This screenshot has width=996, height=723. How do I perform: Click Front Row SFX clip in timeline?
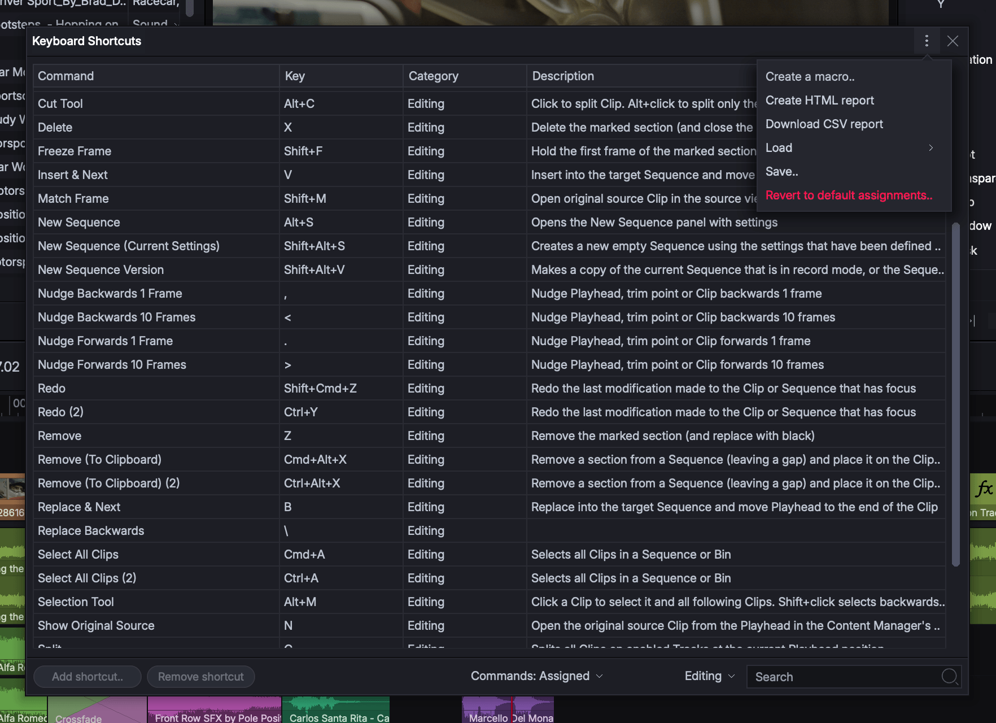pyautogui.click(x=215, y=710)
